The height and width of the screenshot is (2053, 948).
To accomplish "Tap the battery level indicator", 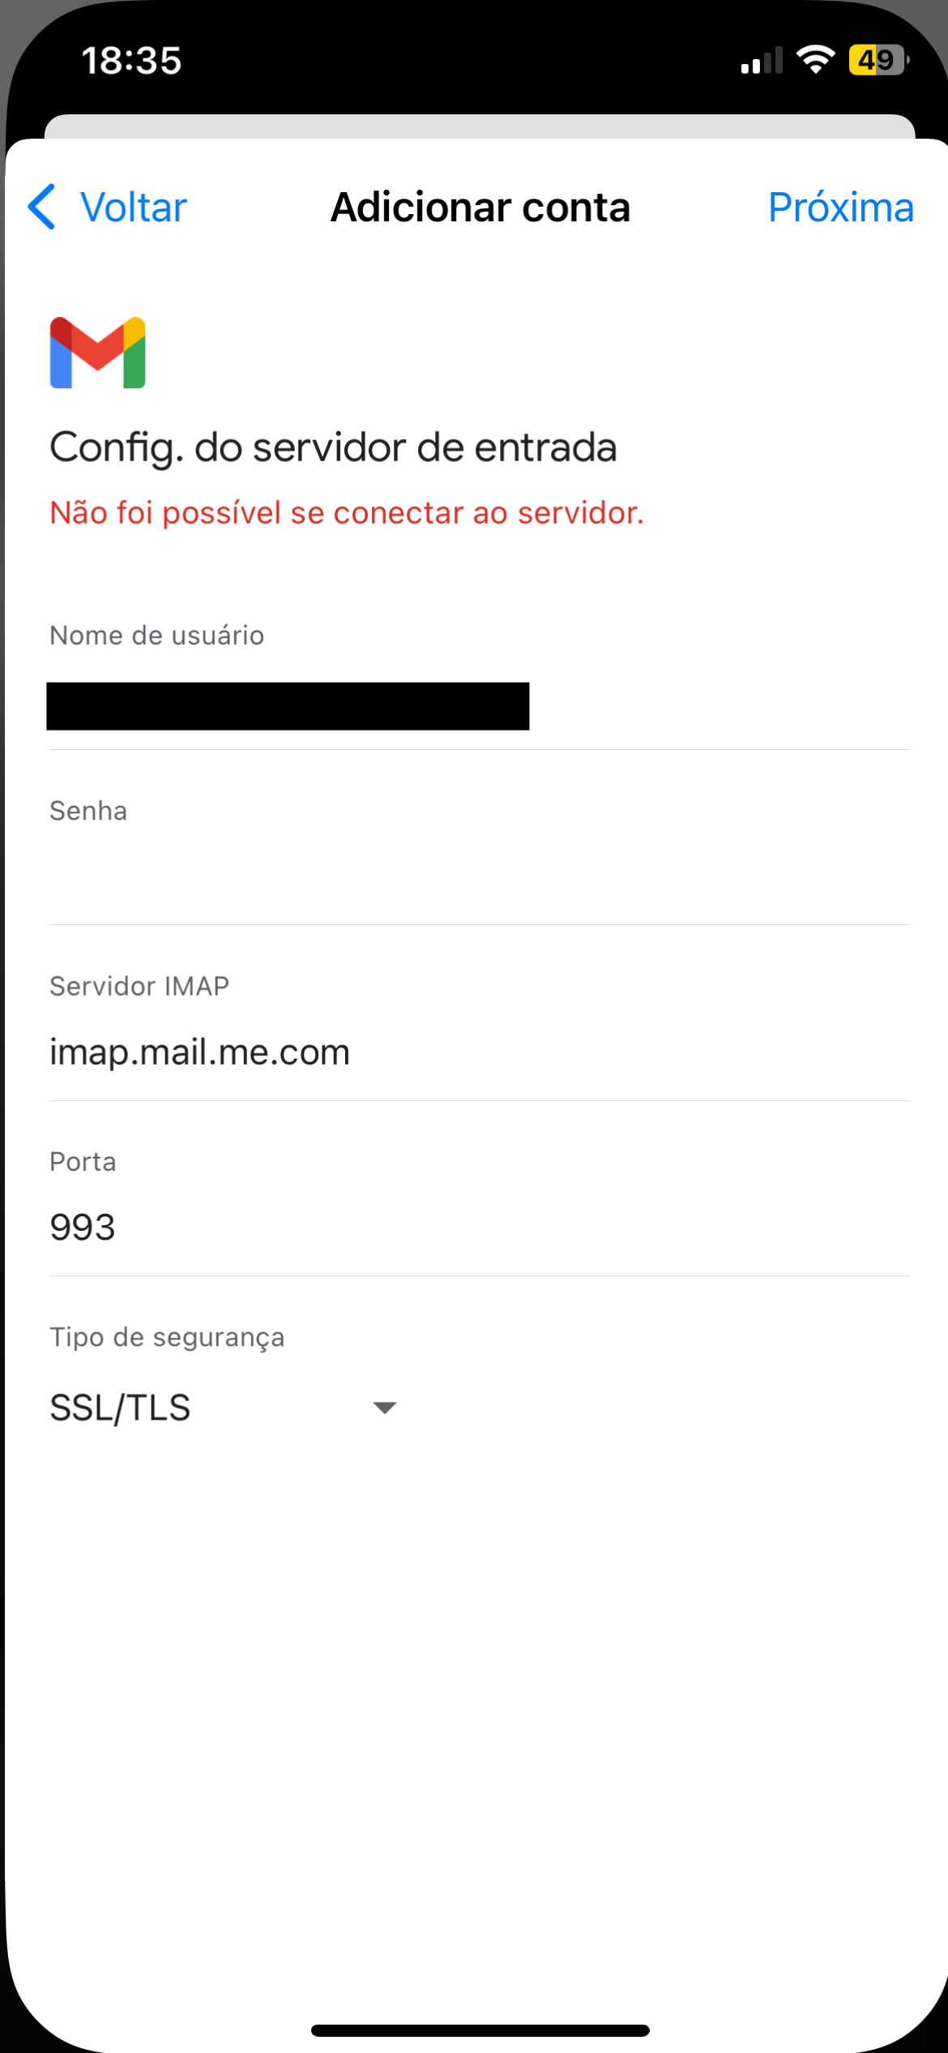I will [x=878, y=59].
